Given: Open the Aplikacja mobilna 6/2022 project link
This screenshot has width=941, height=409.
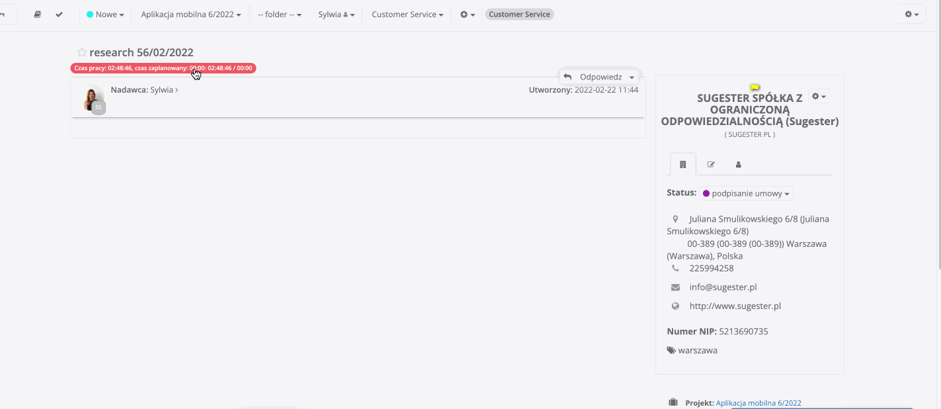Looking at the screenshot, I should (758, 402).
